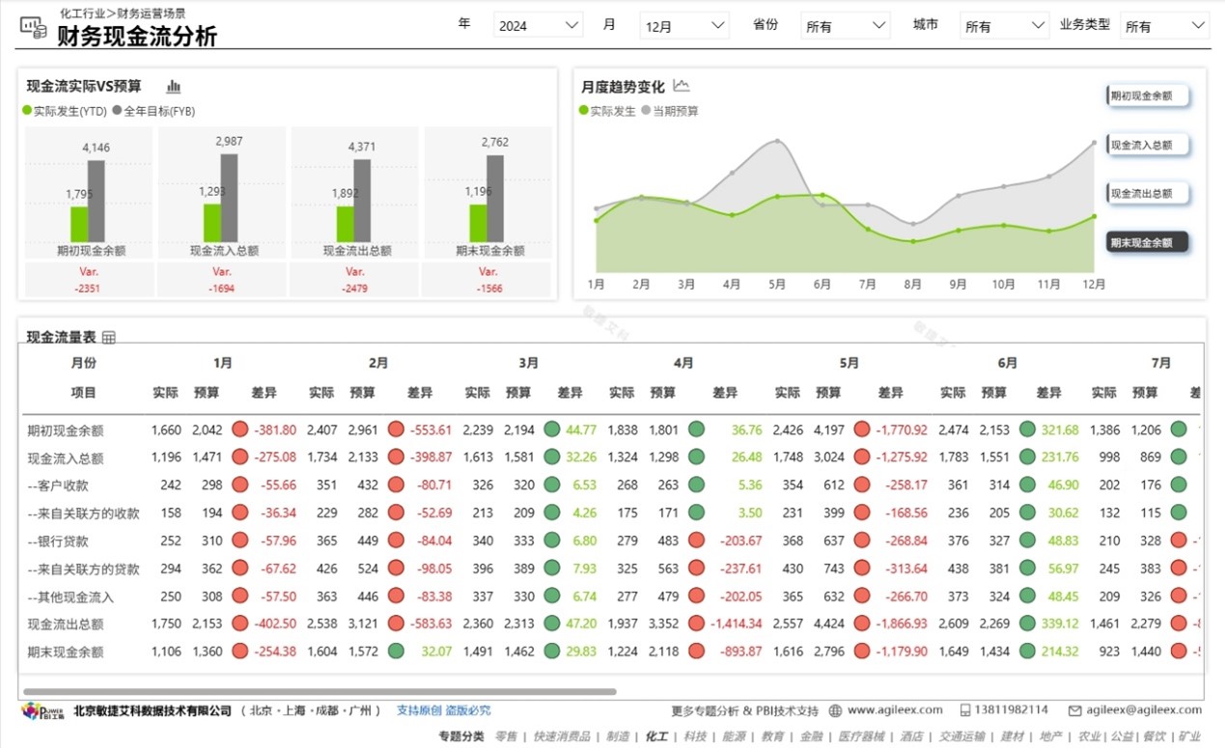Click the dashboard logo icon at top left

point(33,28)
